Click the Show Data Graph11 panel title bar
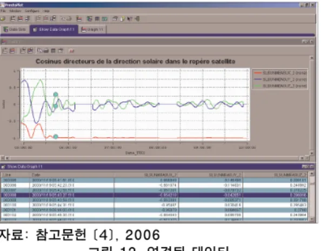Screen dimensions: 321x251 click(x=157, y=167)
